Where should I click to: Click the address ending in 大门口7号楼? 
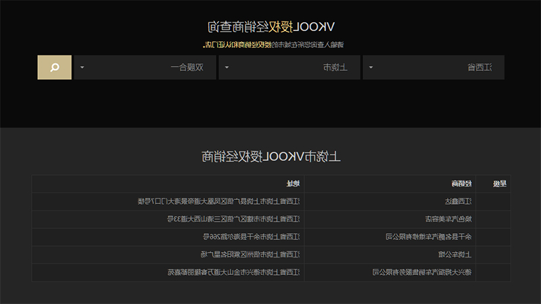[x=218, y=201]
